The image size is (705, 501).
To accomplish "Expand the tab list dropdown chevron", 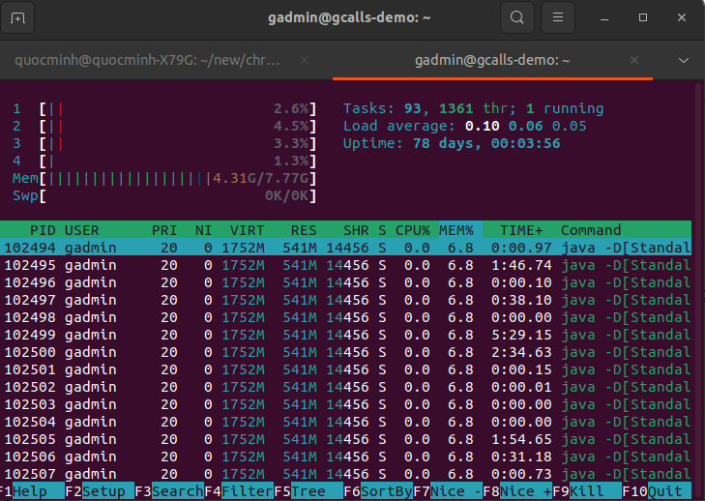I will pyautogui.click(x=683, y=60).
